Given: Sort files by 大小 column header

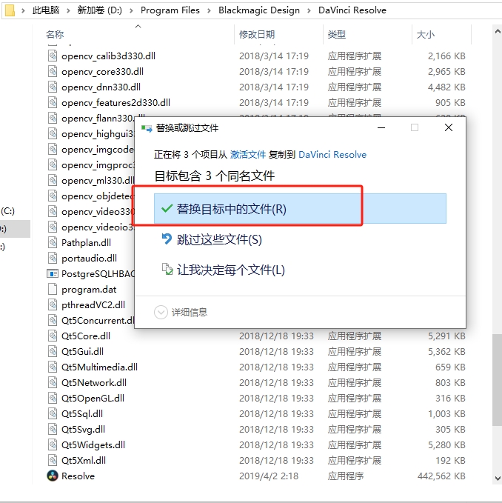Looking at the screenshot, I should (425, 34).
